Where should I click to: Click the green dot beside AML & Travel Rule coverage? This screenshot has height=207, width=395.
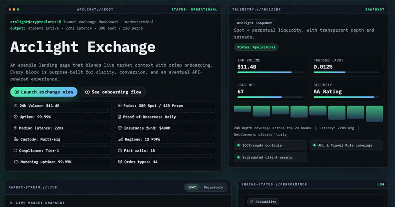[314, 145]
